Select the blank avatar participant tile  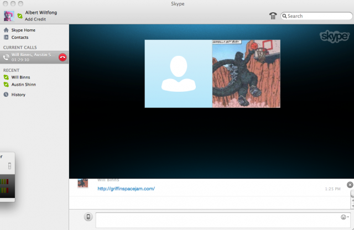178,74
